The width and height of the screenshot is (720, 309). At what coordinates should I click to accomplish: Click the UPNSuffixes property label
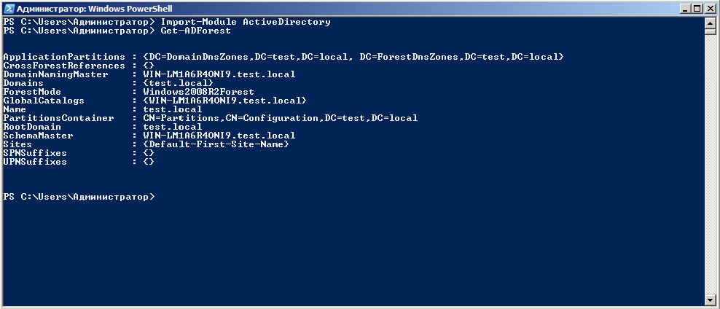click(x=35, y=162)
